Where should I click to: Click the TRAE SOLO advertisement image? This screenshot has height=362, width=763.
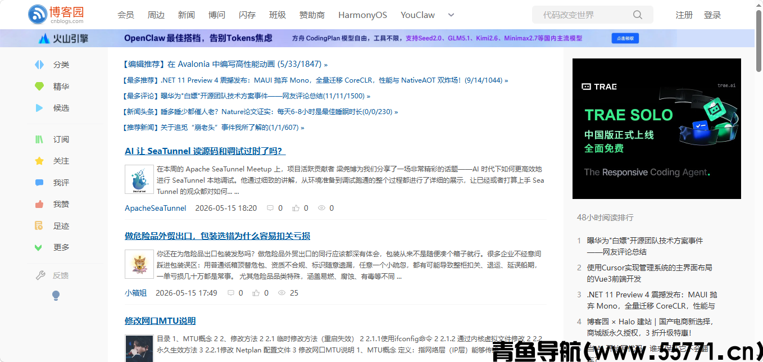click(657, 129)
